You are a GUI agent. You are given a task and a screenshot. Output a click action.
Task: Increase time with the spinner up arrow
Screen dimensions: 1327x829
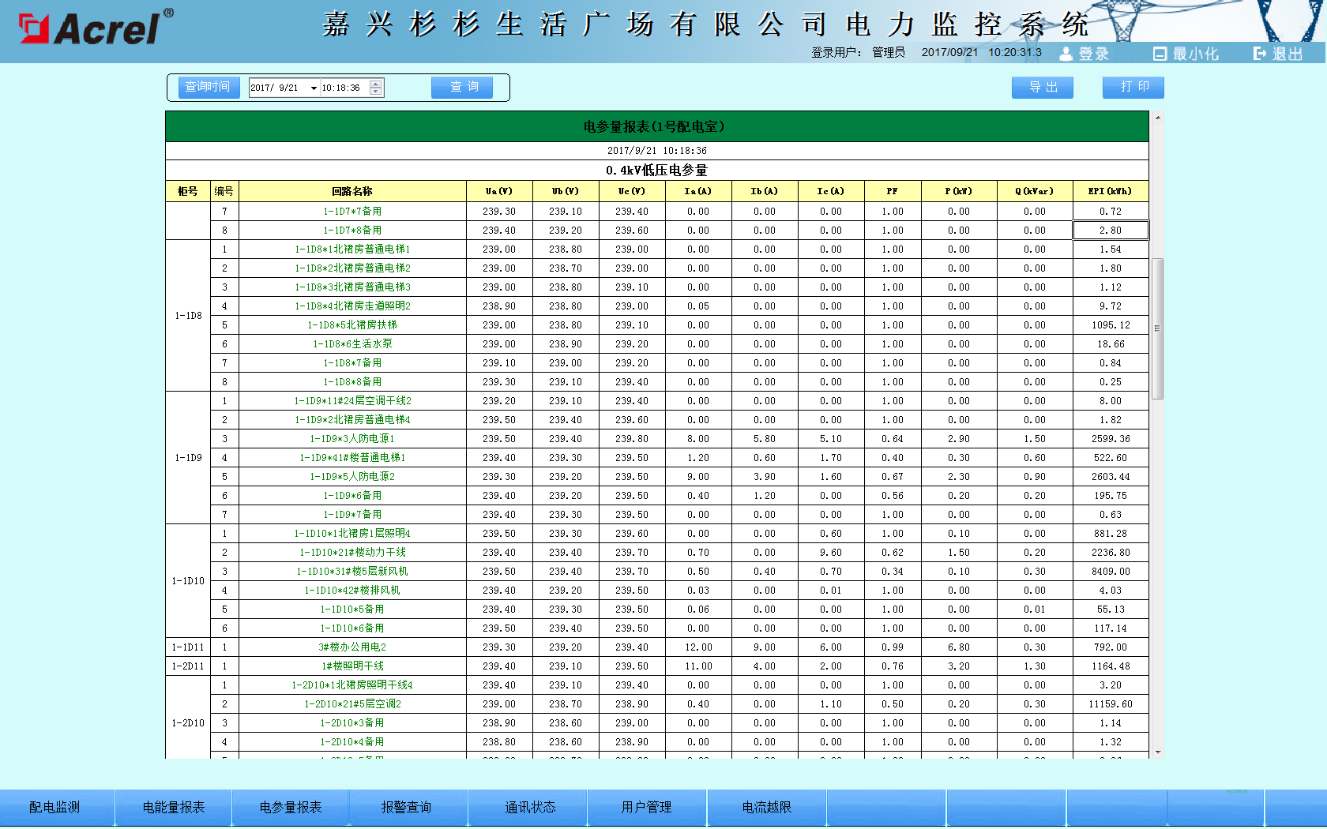click(376, 84)
